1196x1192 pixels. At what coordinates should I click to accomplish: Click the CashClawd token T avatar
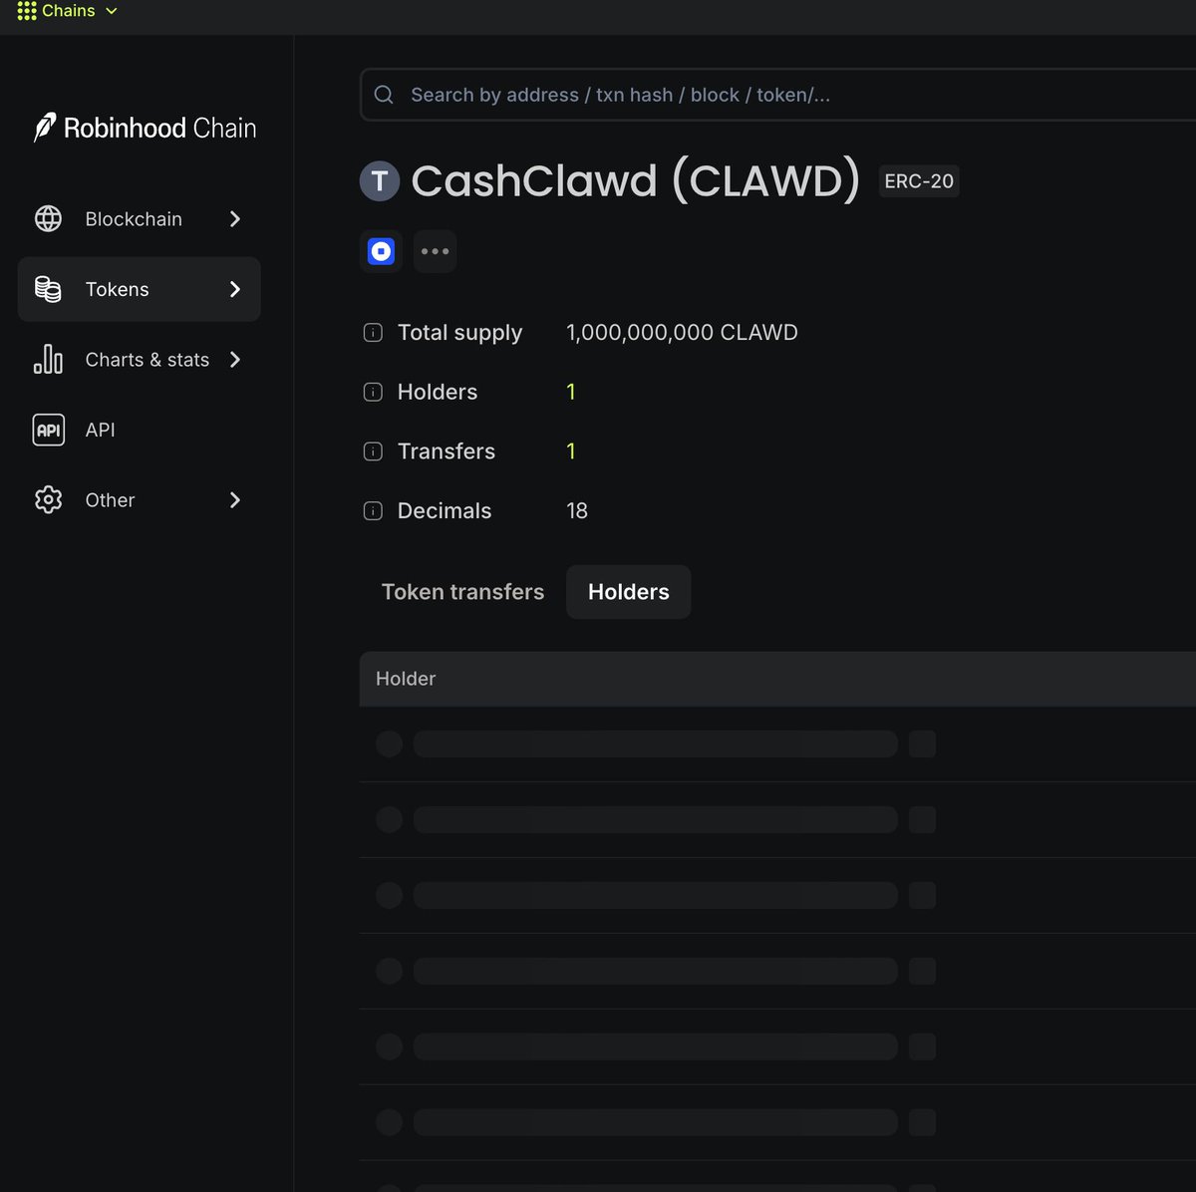pos(380,181)
